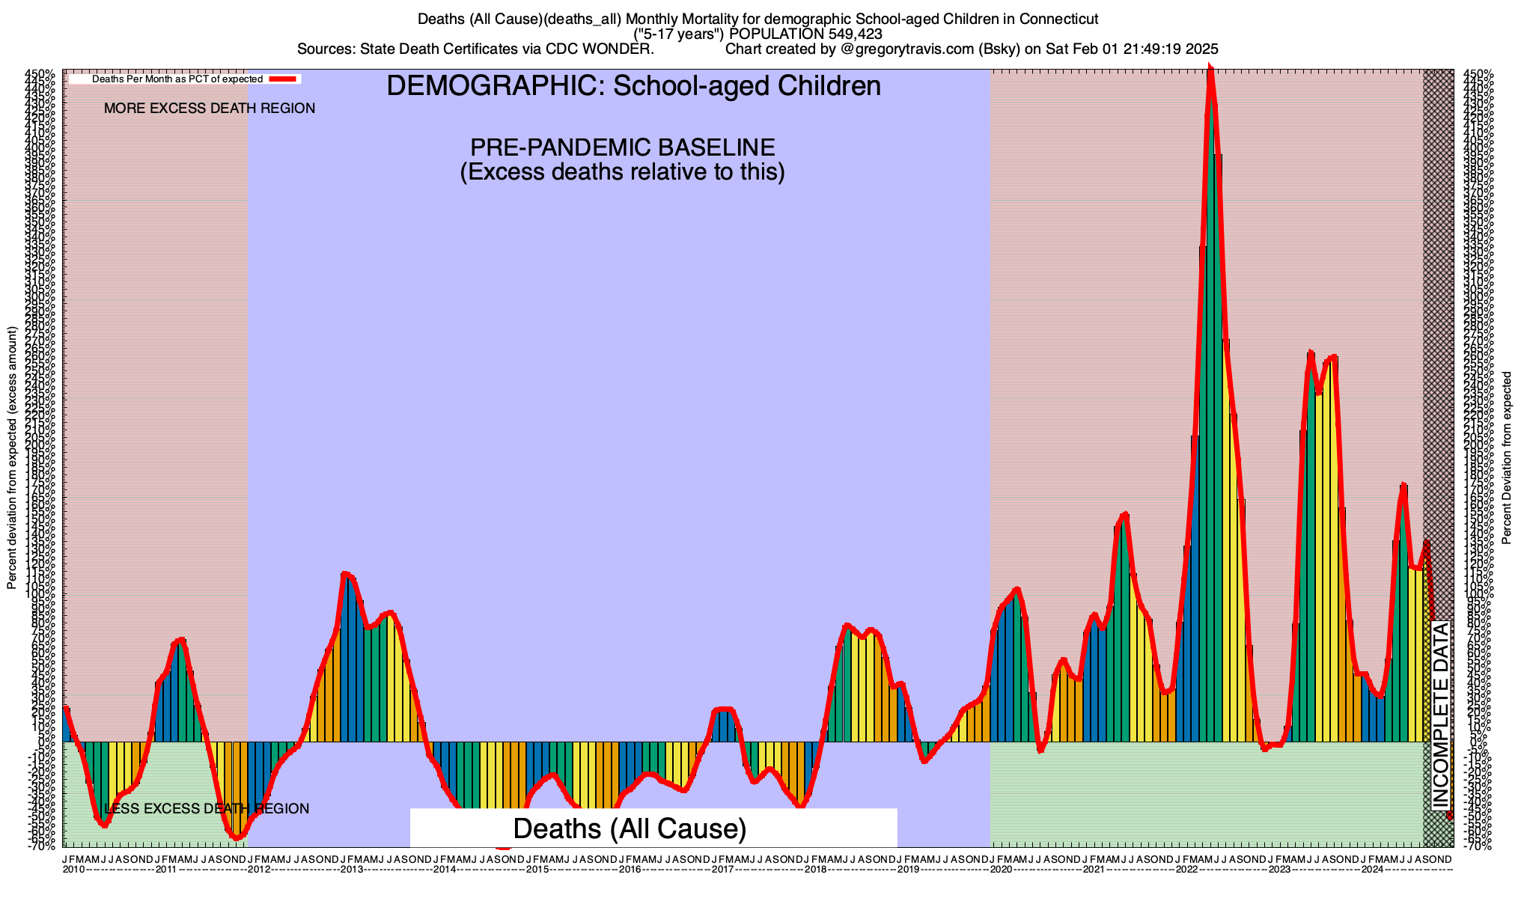Click the 'POPULATION 549,423' subtitle text
The height and width of the screenshot is (898, 1533).
pos(805,34)
